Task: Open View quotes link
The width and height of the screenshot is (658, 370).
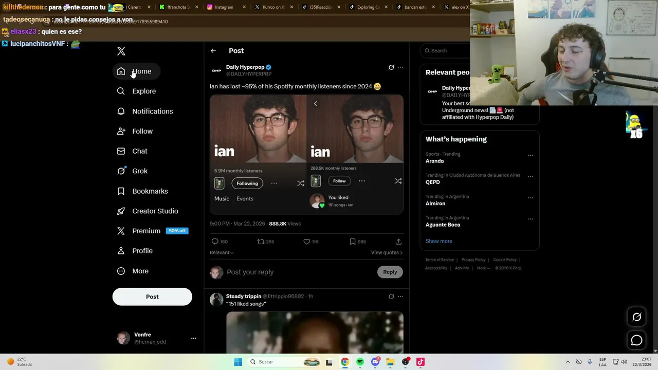Action: [387, 252]
